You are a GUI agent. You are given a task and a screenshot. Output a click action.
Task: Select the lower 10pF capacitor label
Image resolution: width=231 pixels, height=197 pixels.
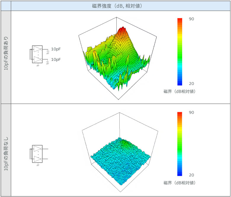click(56, 59)
